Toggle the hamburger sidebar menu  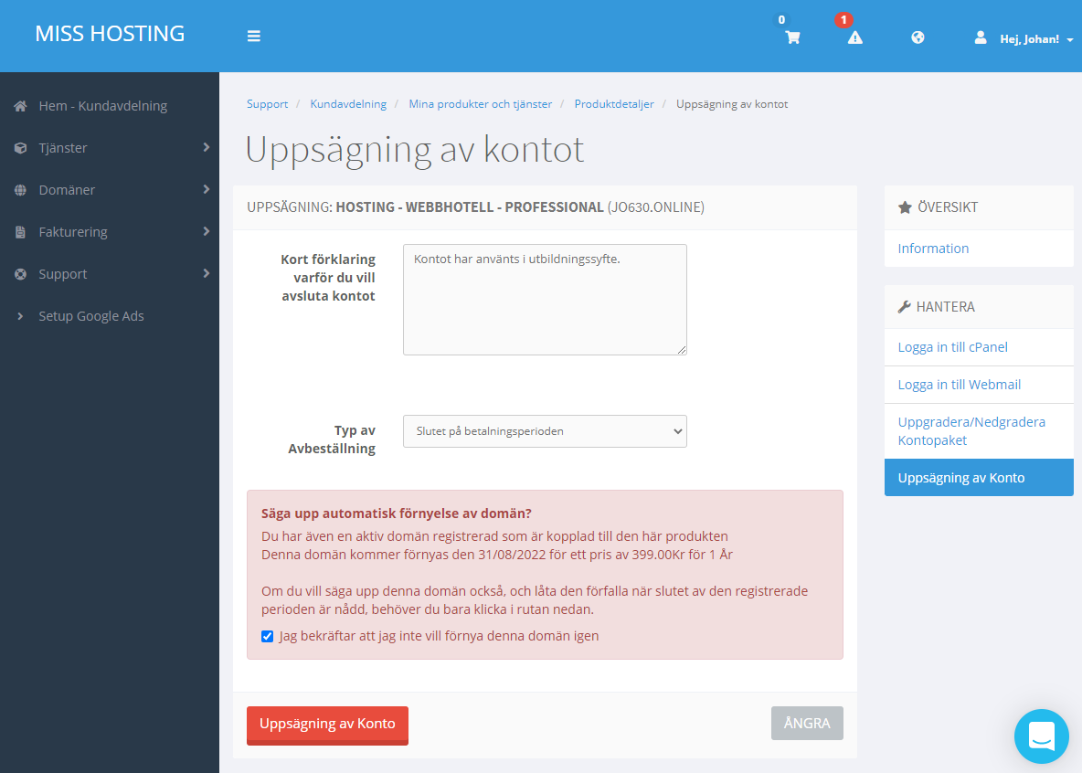tap(254, 36)
